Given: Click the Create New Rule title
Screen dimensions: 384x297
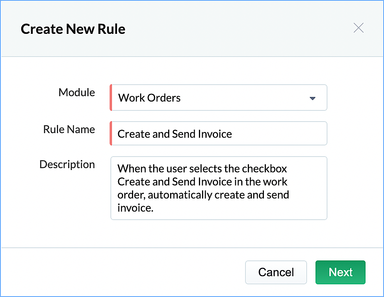Looking at the screenshot, I should 73,29.
